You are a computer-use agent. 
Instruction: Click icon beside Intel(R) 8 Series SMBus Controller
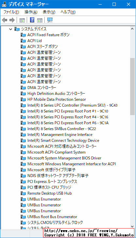click(x=23, y=129)
